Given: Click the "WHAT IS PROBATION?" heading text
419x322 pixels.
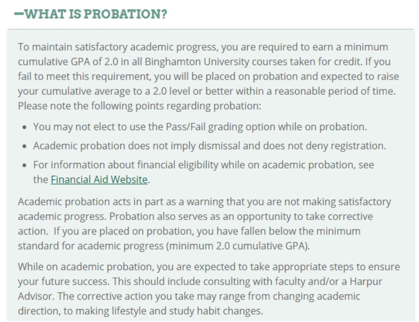Looking at the screenshot, I should pyautogui.click(x=96, y=14).
